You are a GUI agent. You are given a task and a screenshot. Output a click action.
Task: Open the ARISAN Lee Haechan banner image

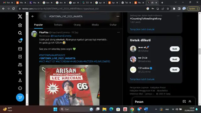point(69,85)
